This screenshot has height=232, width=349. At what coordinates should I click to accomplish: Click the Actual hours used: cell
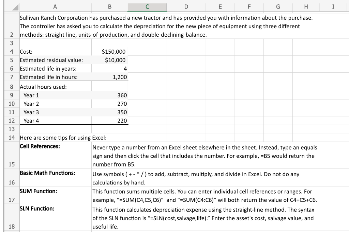pyautogui.click(x=55, y=87)
